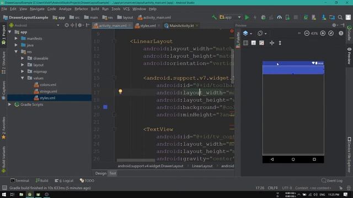This screenshot has width=353, height=198.
Task: Open the Refactor menu
Action: coord(81,9)
